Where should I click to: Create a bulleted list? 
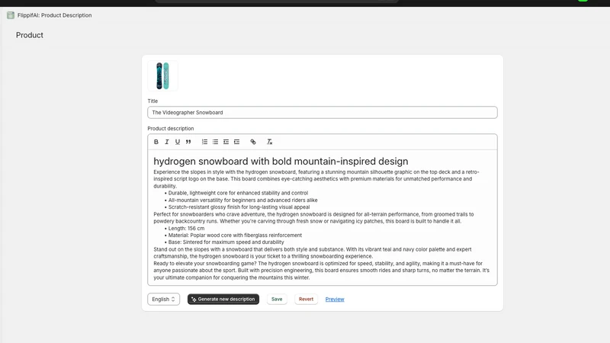pos(215,142)
